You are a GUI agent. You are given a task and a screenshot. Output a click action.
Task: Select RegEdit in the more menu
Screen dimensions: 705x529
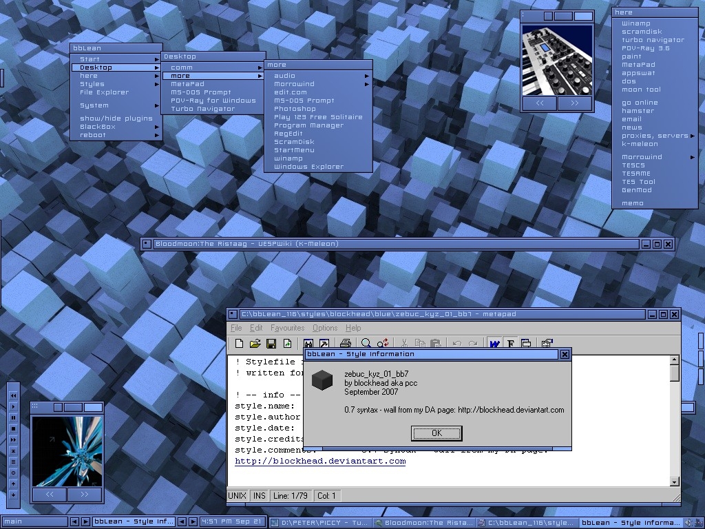pyautogui.click(x=318, y=134)
